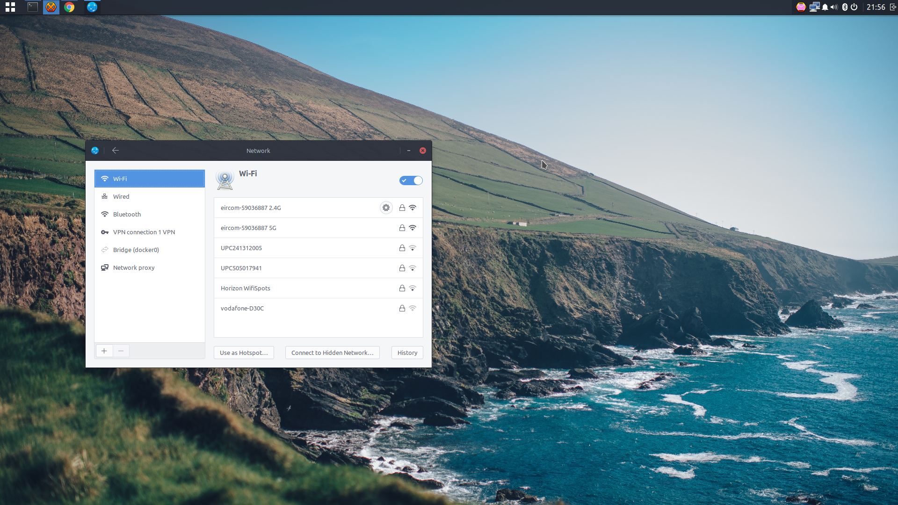
Task: Minimize the Network window
Action: coord(409,151)
